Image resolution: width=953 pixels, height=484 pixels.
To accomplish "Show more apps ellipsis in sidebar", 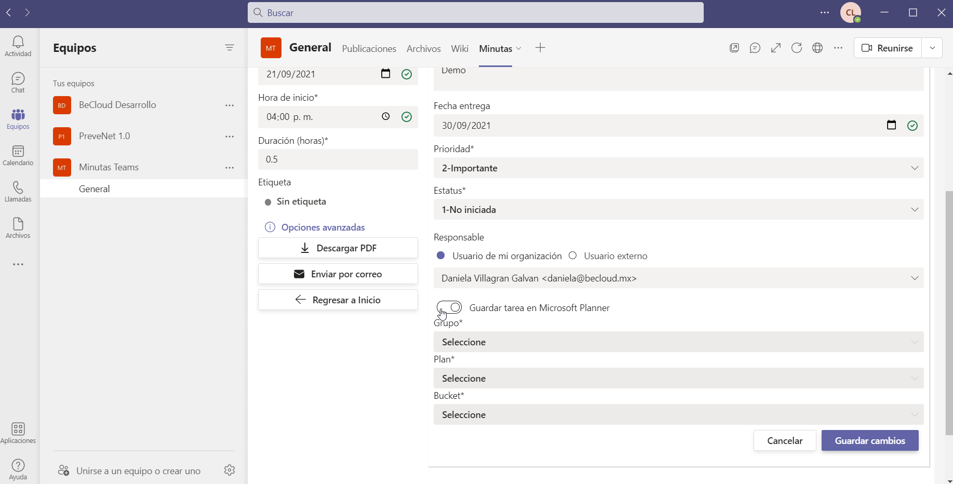I will [x=18, y=264].
